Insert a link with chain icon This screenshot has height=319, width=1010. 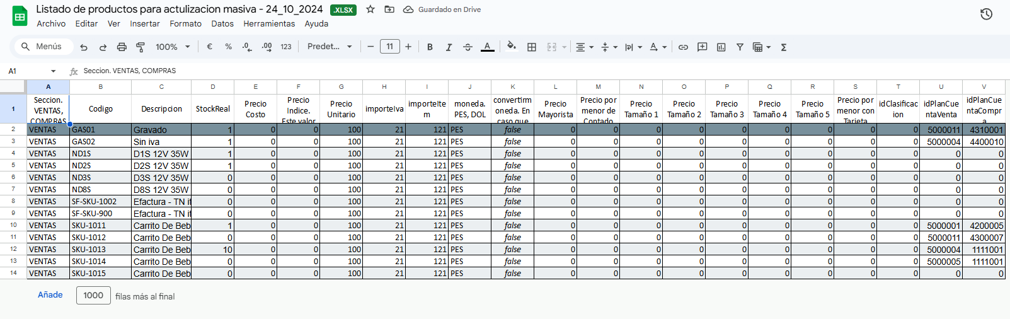coord(683,47)
